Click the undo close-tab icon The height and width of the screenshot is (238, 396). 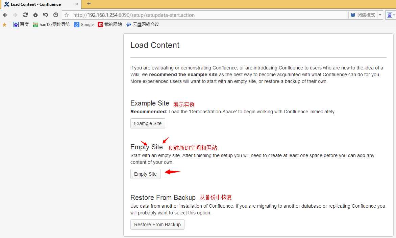(46, 15)
